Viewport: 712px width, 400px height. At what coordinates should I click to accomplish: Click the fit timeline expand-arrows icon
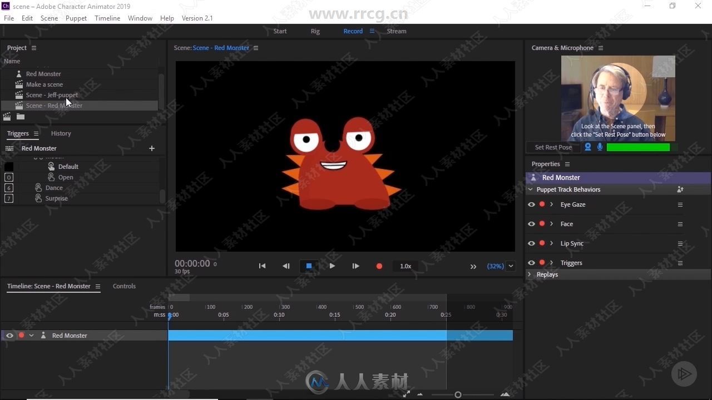coord(407,394)
